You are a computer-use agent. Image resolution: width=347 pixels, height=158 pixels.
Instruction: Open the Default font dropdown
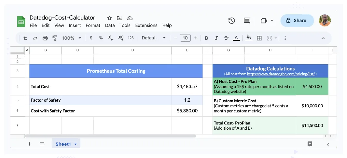(x=154, y=38)
